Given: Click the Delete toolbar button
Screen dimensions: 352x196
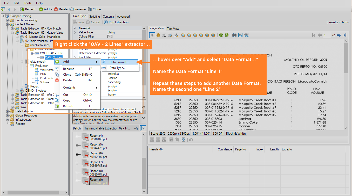Looking at the screenshot, I should click(60, 9).
